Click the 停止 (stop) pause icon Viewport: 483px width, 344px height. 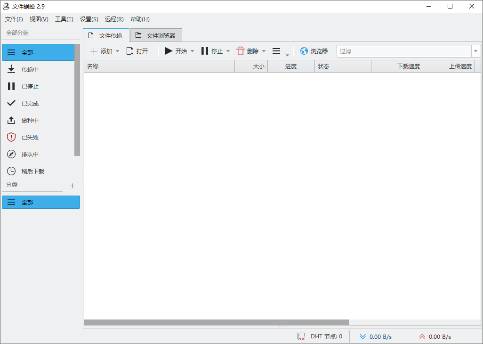pyautogui.click(x=204, y=51)
